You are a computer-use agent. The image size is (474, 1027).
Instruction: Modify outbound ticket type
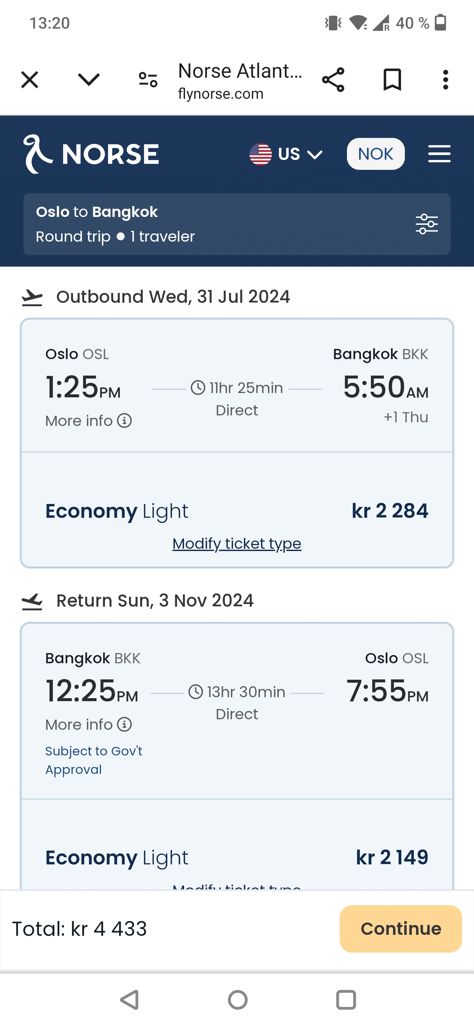pyautogui.click(x=237, y=543)
